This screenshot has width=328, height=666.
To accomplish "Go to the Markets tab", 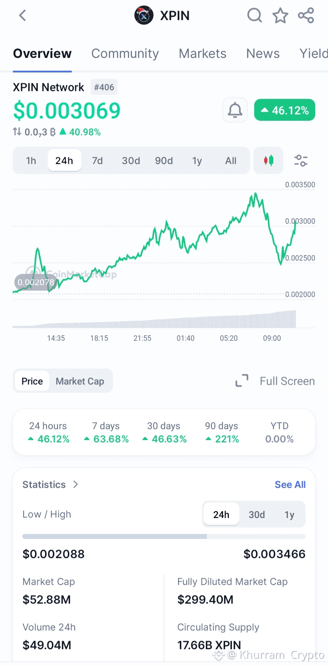I will (202, 54).
